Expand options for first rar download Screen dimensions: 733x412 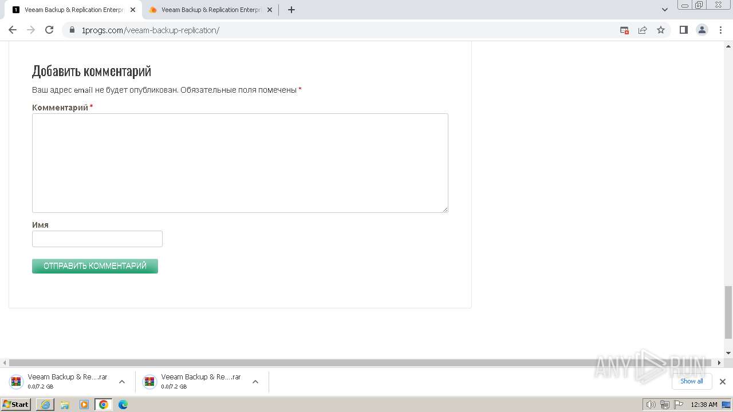click(122, 382)
